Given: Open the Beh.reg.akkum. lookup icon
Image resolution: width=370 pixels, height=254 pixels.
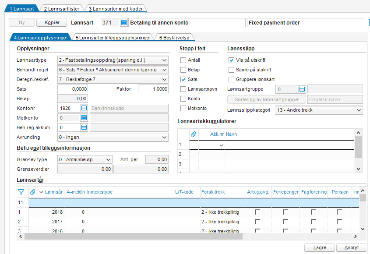Looking at the screenshot, I should (x=85, y=127).
